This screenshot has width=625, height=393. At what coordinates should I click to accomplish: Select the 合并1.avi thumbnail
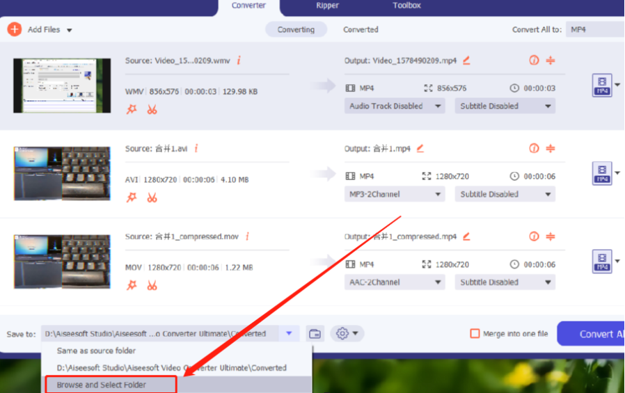tap(62, 174)
